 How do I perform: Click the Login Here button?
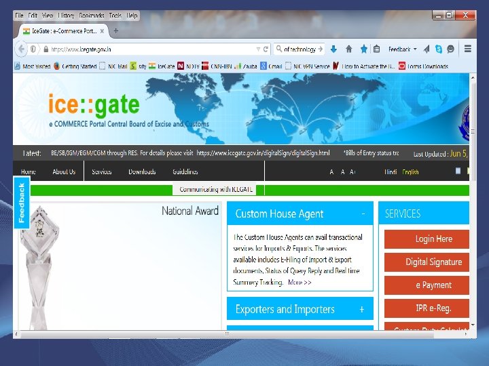coord(427,239)
